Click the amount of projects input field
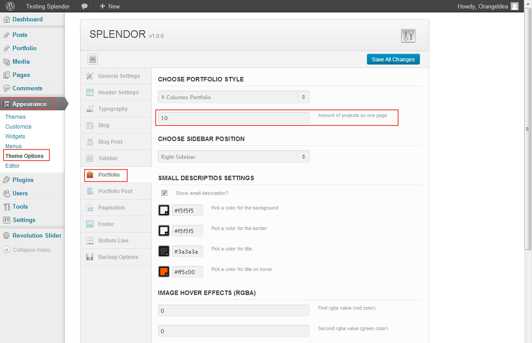 click(x=234, y=118)
